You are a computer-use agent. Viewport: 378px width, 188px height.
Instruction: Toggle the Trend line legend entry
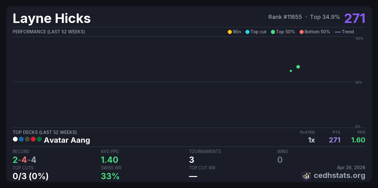click(x=344, y=32)
